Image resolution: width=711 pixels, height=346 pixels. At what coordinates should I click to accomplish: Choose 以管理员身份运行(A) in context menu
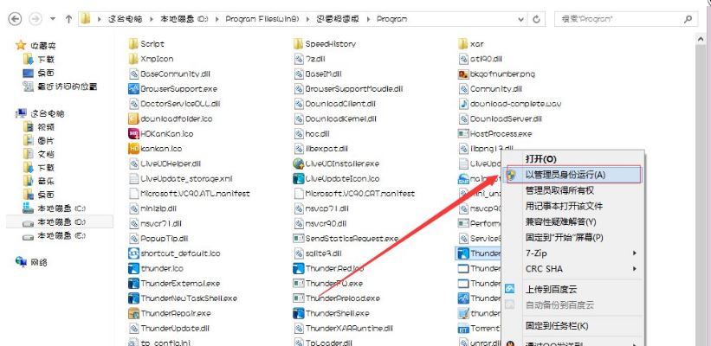point(572,175)
